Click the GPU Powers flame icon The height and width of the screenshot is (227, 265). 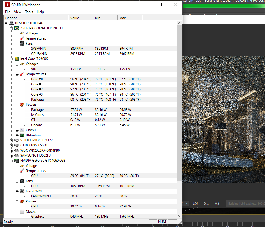pyautogui.click(x=22, y=201)
